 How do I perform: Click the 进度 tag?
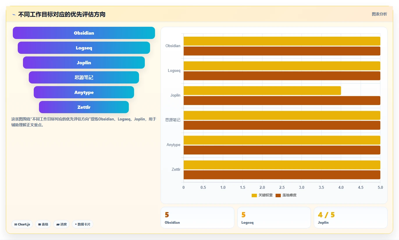tap(61, 224)
